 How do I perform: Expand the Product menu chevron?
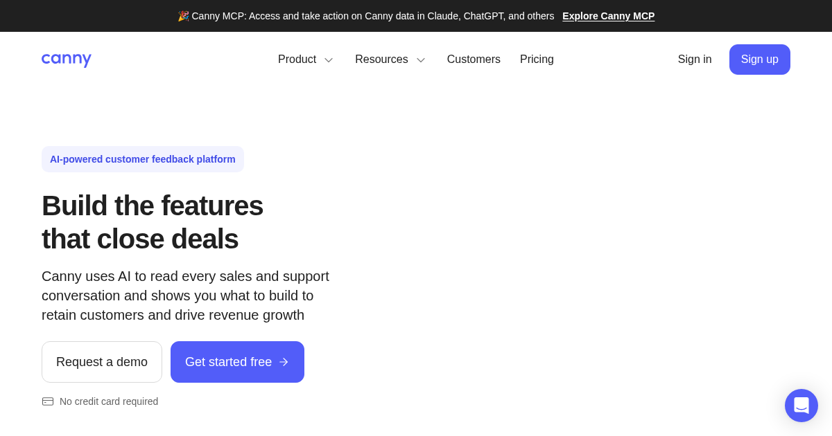pos(329,60)
